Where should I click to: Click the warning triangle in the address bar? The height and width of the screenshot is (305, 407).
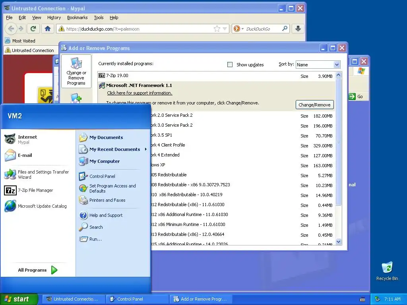tap(61, 29)
